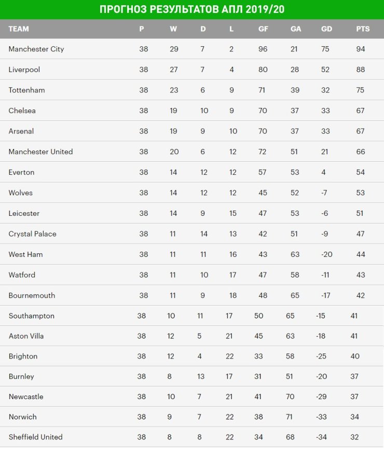Click Manchester City's 94 points value

pos(360,49)
